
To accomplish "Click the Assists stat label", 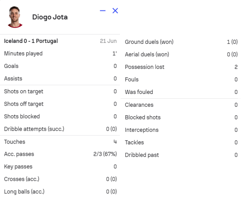I will pos(13,78).
